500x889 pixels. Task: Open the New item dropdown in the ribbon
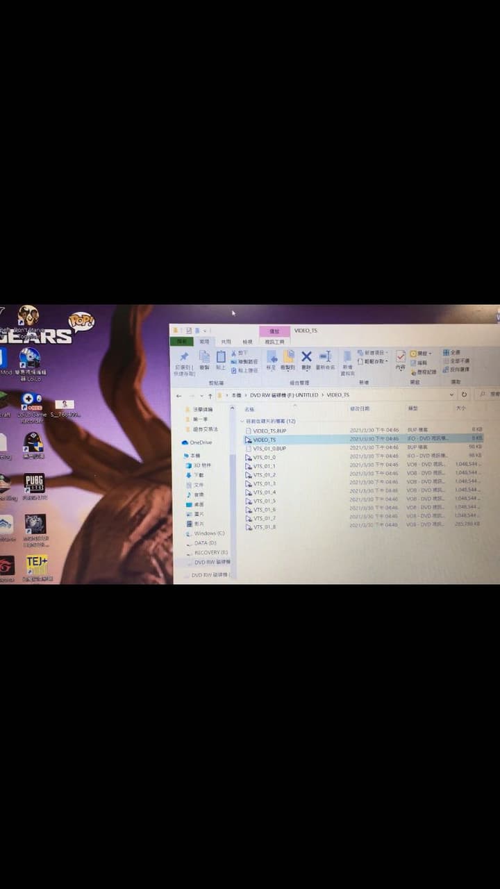coord(373,353)
